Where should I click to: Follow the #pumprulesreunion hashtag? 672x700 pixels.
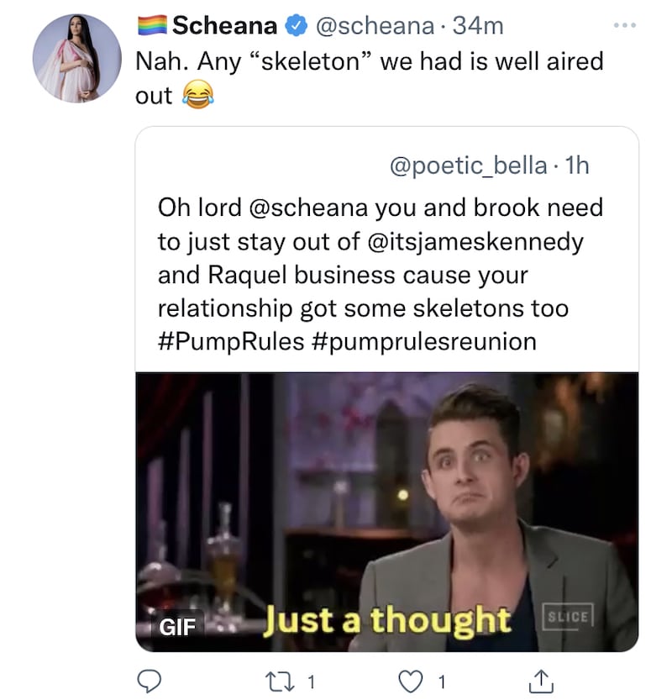click(x=428, y=343)
